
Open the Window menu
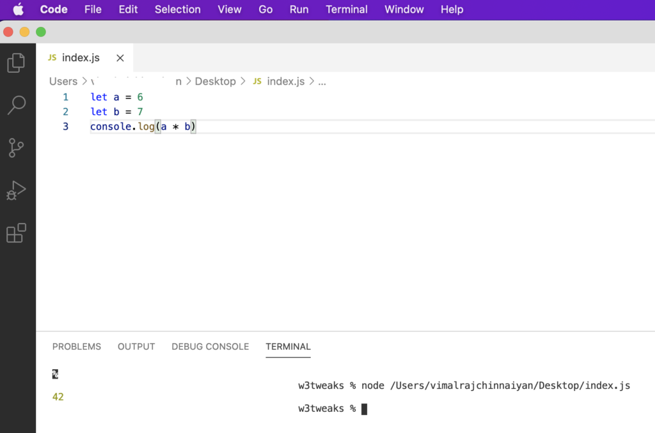click(404, 9)
